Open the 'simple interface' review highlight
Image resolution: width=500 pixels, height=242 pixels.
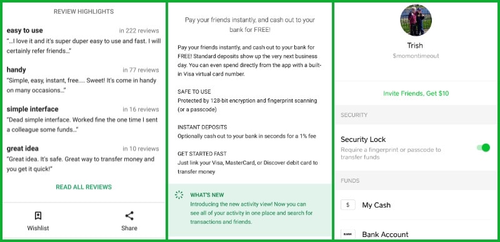[x=83, y=119]
